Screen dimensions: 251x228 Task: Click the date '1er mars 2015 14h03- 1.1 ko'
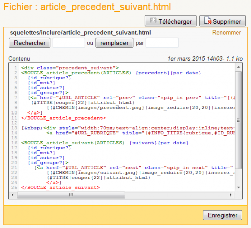[x=205, y=59]
